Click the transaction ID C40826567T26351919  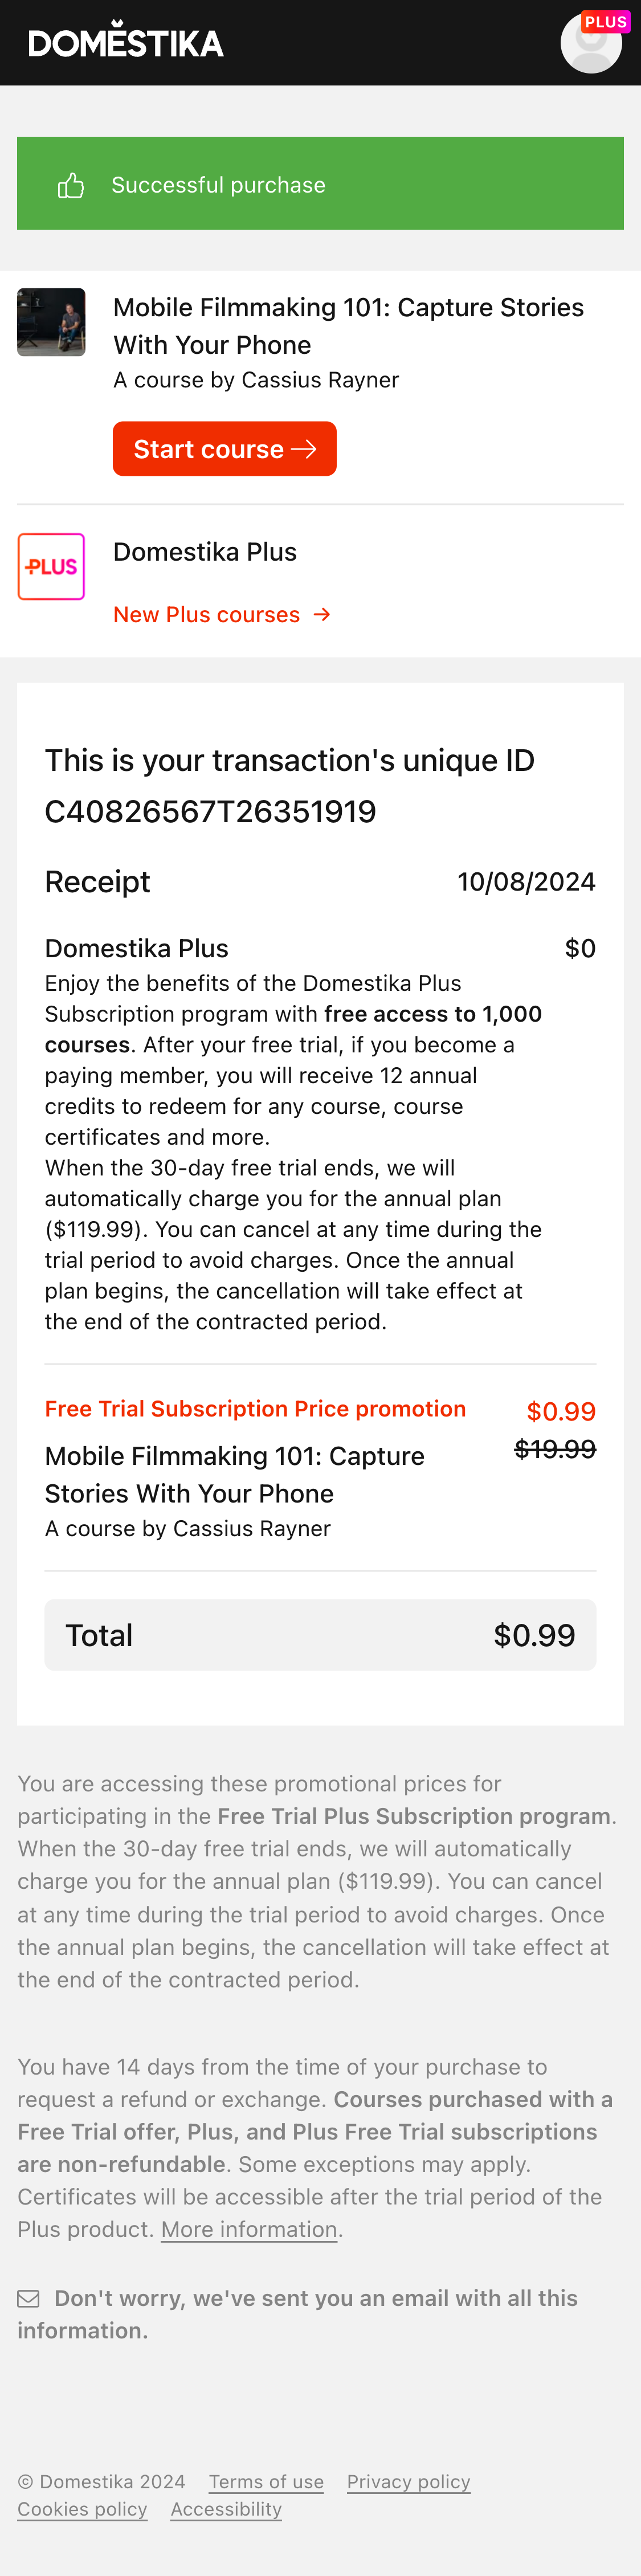tap(210, 811)
